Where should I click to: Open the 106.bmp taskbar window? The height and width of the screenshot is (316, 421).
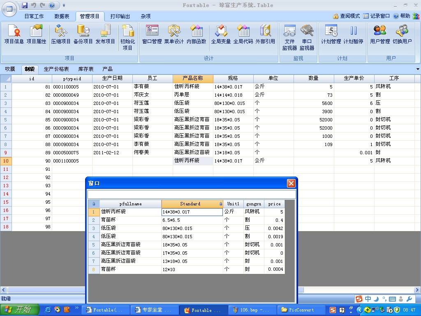[x=252, y=310]
